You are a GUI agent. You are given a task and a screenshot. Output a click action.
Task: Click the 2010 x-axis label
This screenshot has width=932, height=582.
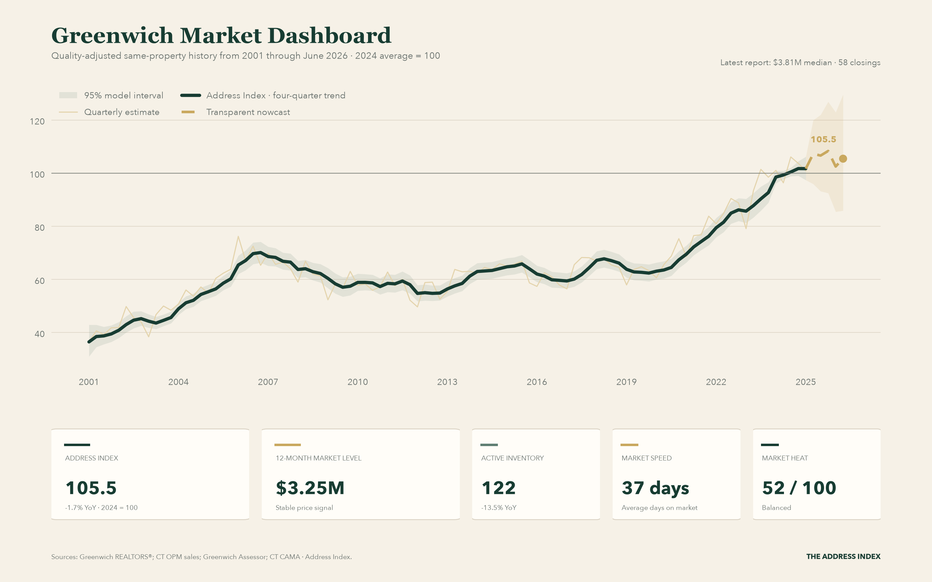point(358,382)
